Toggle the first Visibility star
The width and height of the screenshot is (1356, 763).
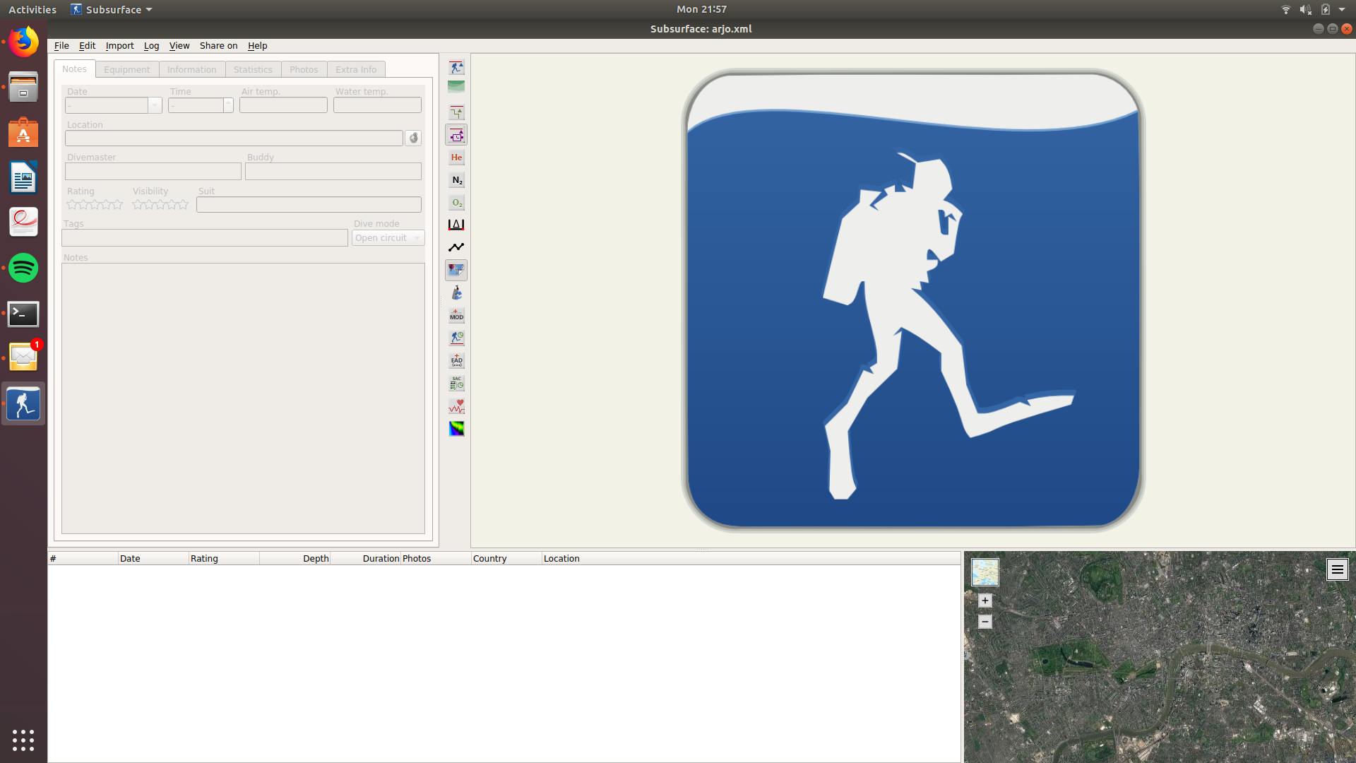click(x=136, y=204)
